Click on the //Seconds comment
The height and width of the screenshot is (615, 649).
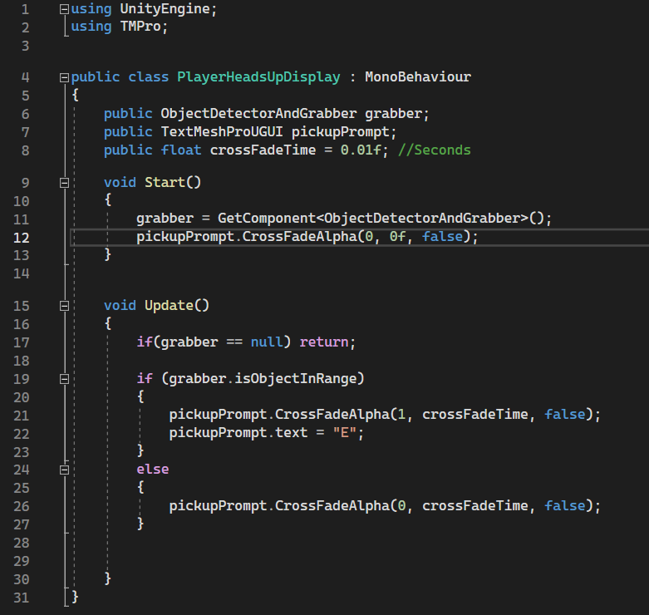click(x=434, y=150)
